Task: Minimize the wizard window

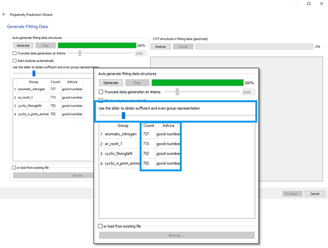Action: 295,4
